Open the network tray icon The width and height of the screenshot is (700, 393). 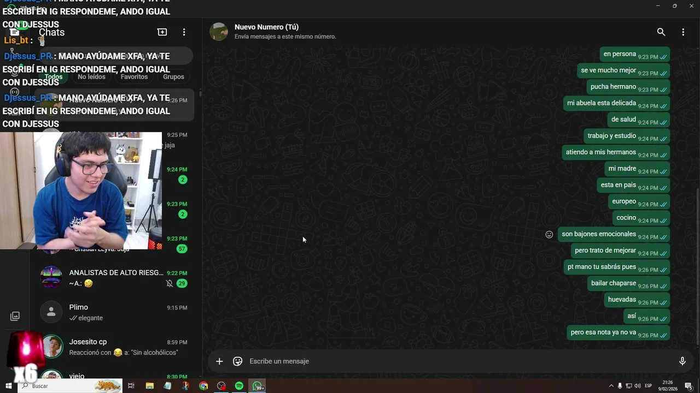coord(629,386)
